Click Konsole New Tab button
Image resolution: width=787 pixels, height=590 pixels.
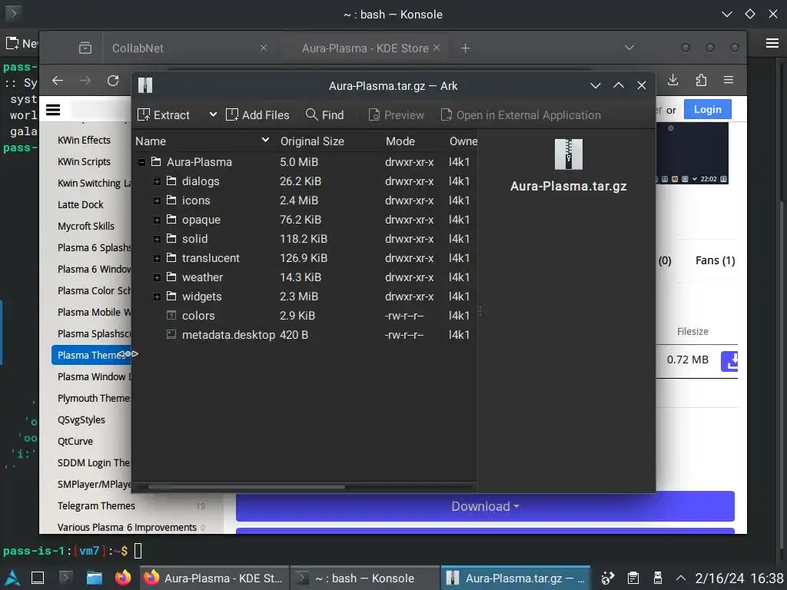21,44
